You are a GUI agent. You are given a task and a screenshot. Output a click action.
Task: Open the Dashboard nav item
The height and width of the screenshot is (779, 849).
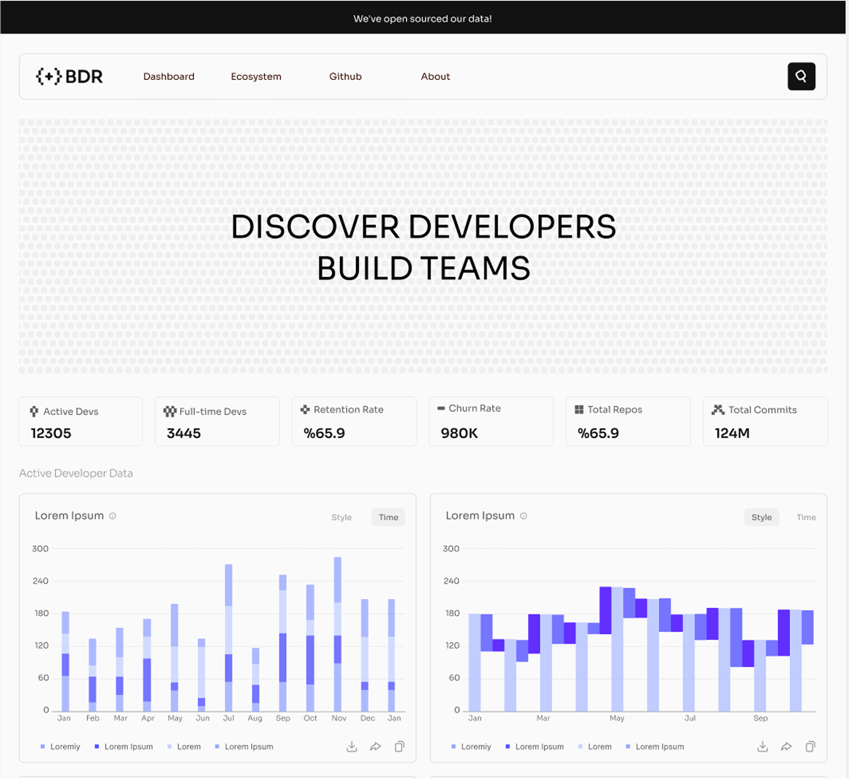pos(169,76)
